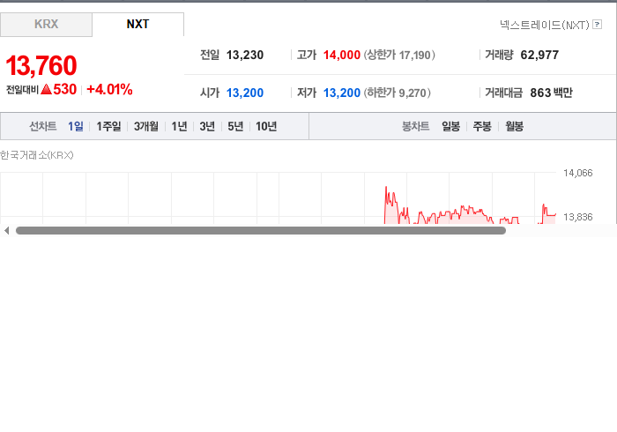Show the 3년 line chart

pyautogui.click(x=207, y=126)
